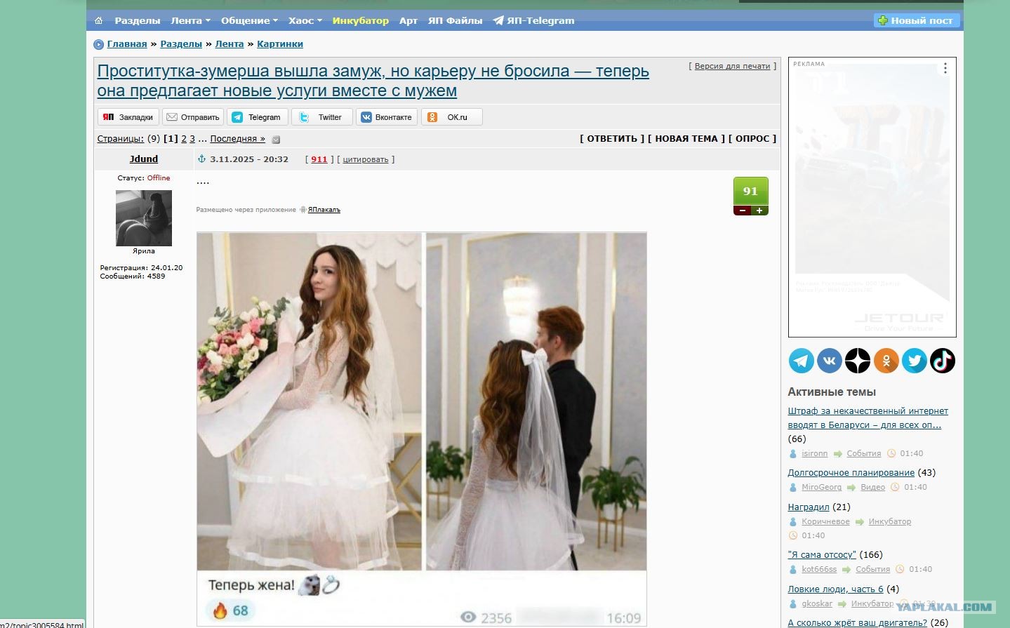The image size is (1010, 628).
Task: Upvote the post with plus button
Action: (x=759, y=211)
